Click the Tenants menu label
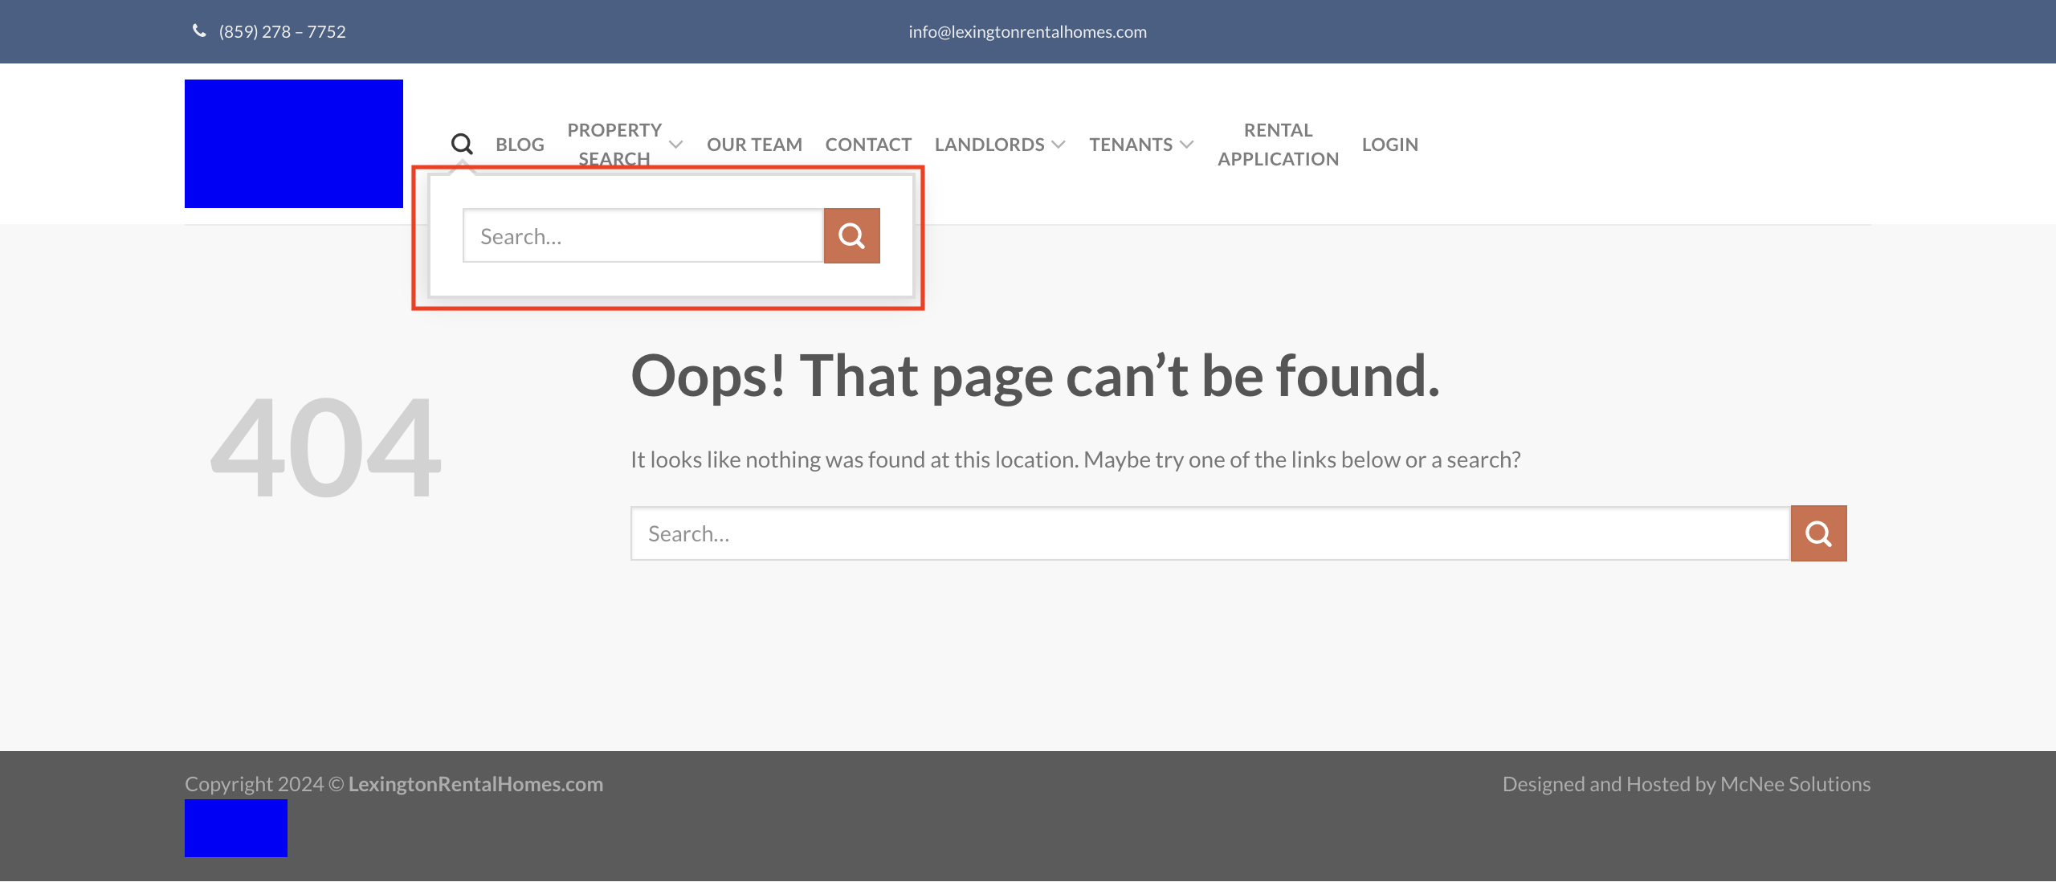The width and height of the screenshot is (2056, 882). coord(1131,145)
